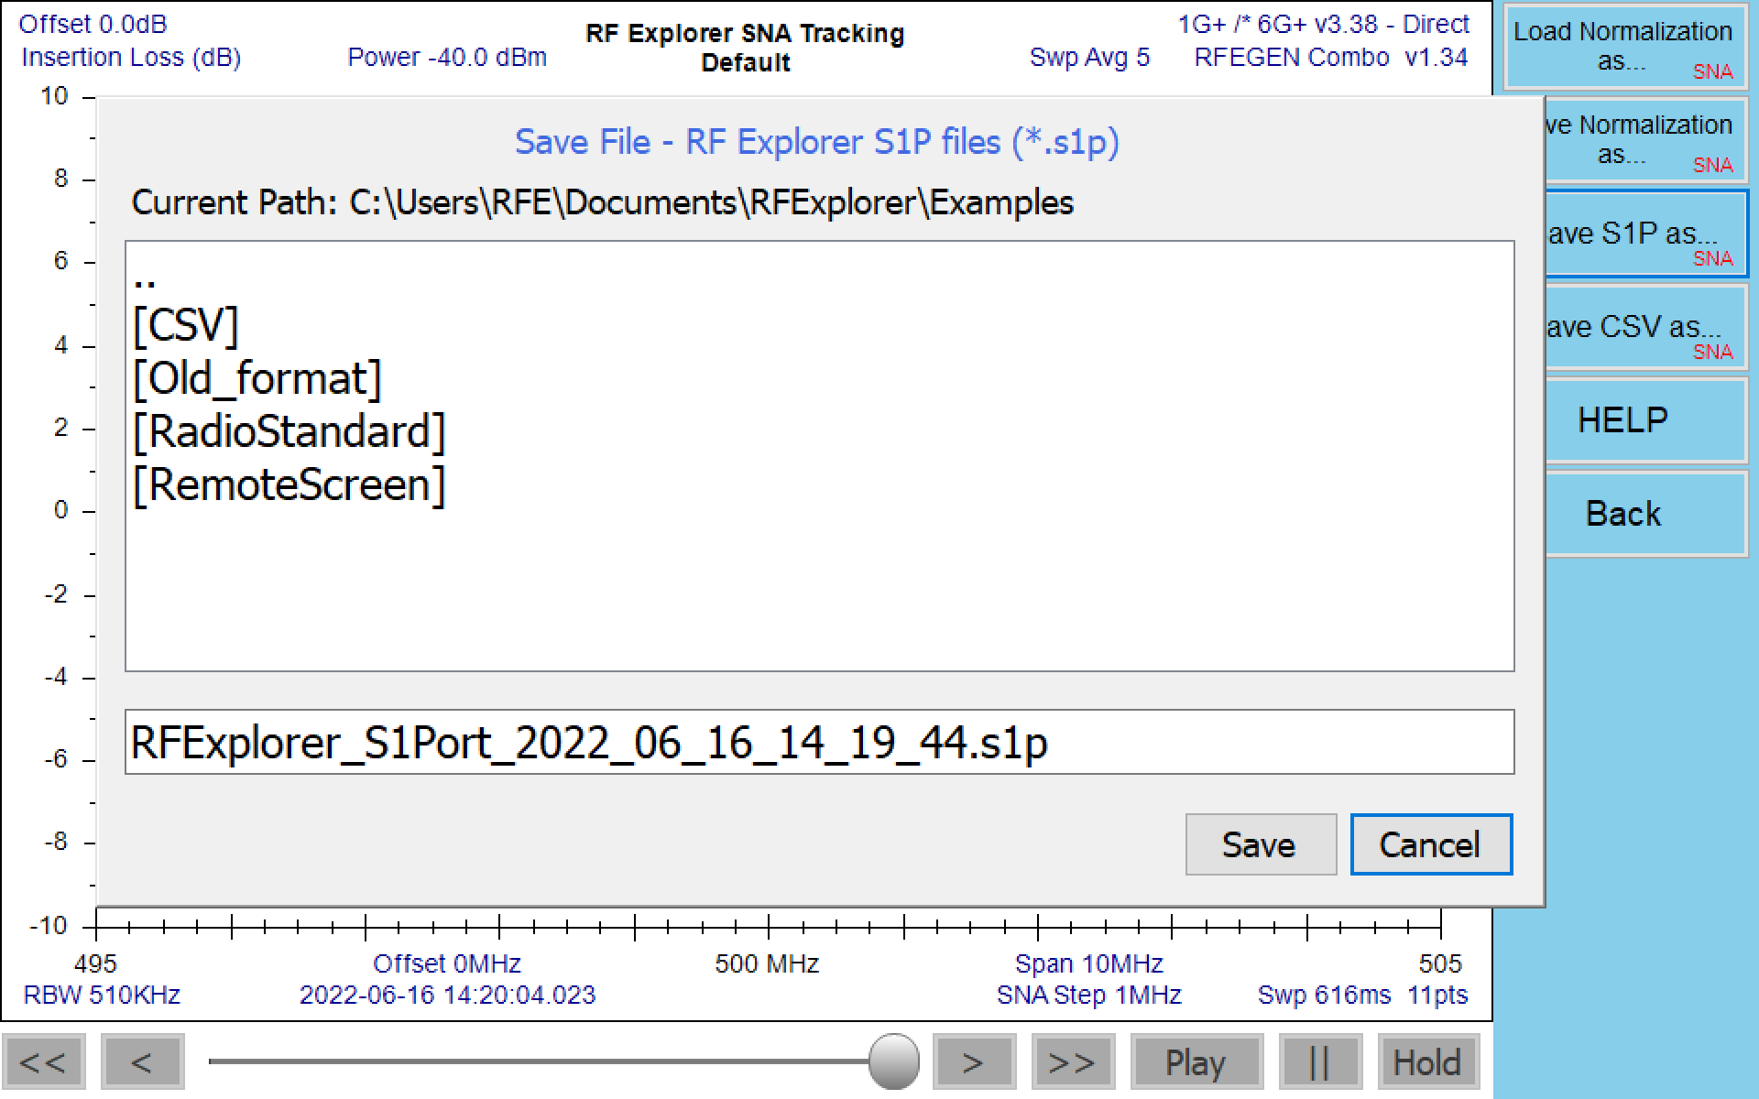Click the 11pts label
This screenshot has height=1099, width=1759.
(x=1437, y=995)
